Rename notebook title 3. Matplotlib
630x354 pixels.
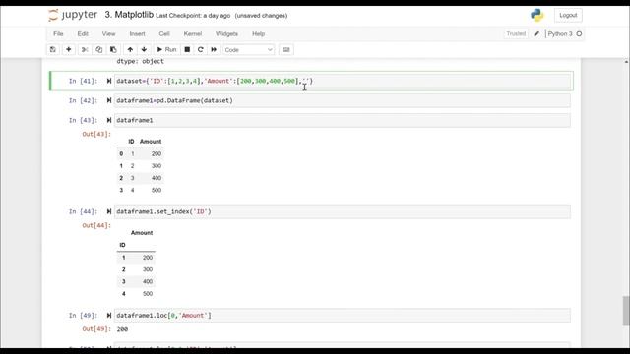pos(129,15)
